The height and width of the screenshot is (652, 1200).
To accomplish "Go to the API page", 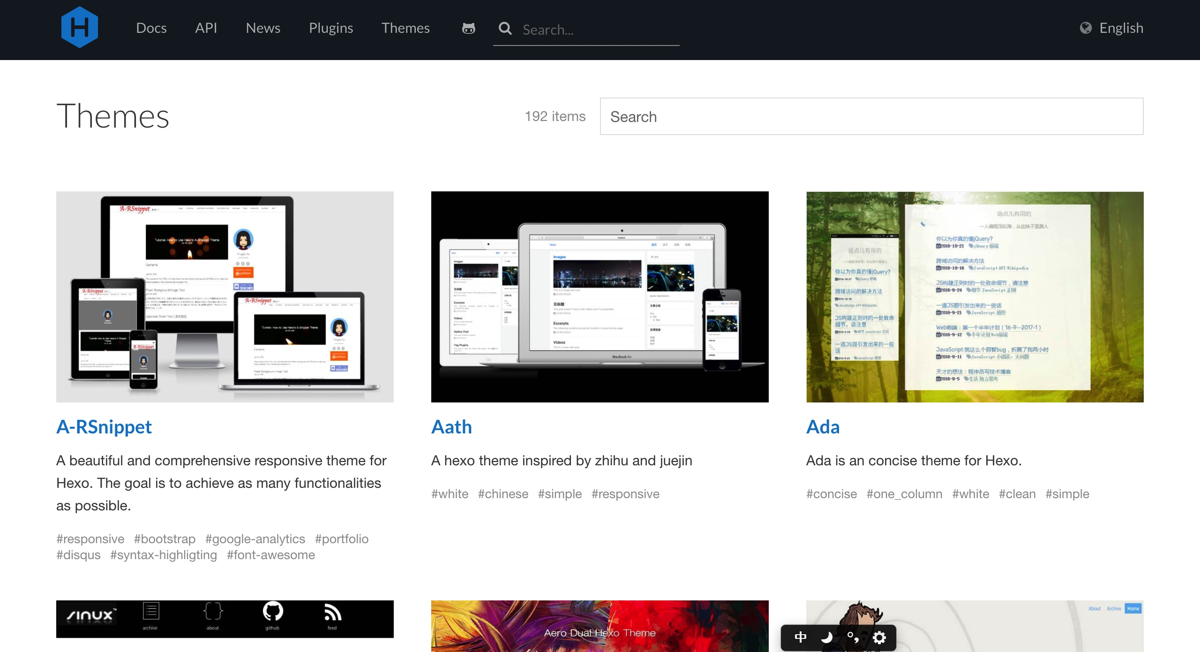I will point(206,28).
